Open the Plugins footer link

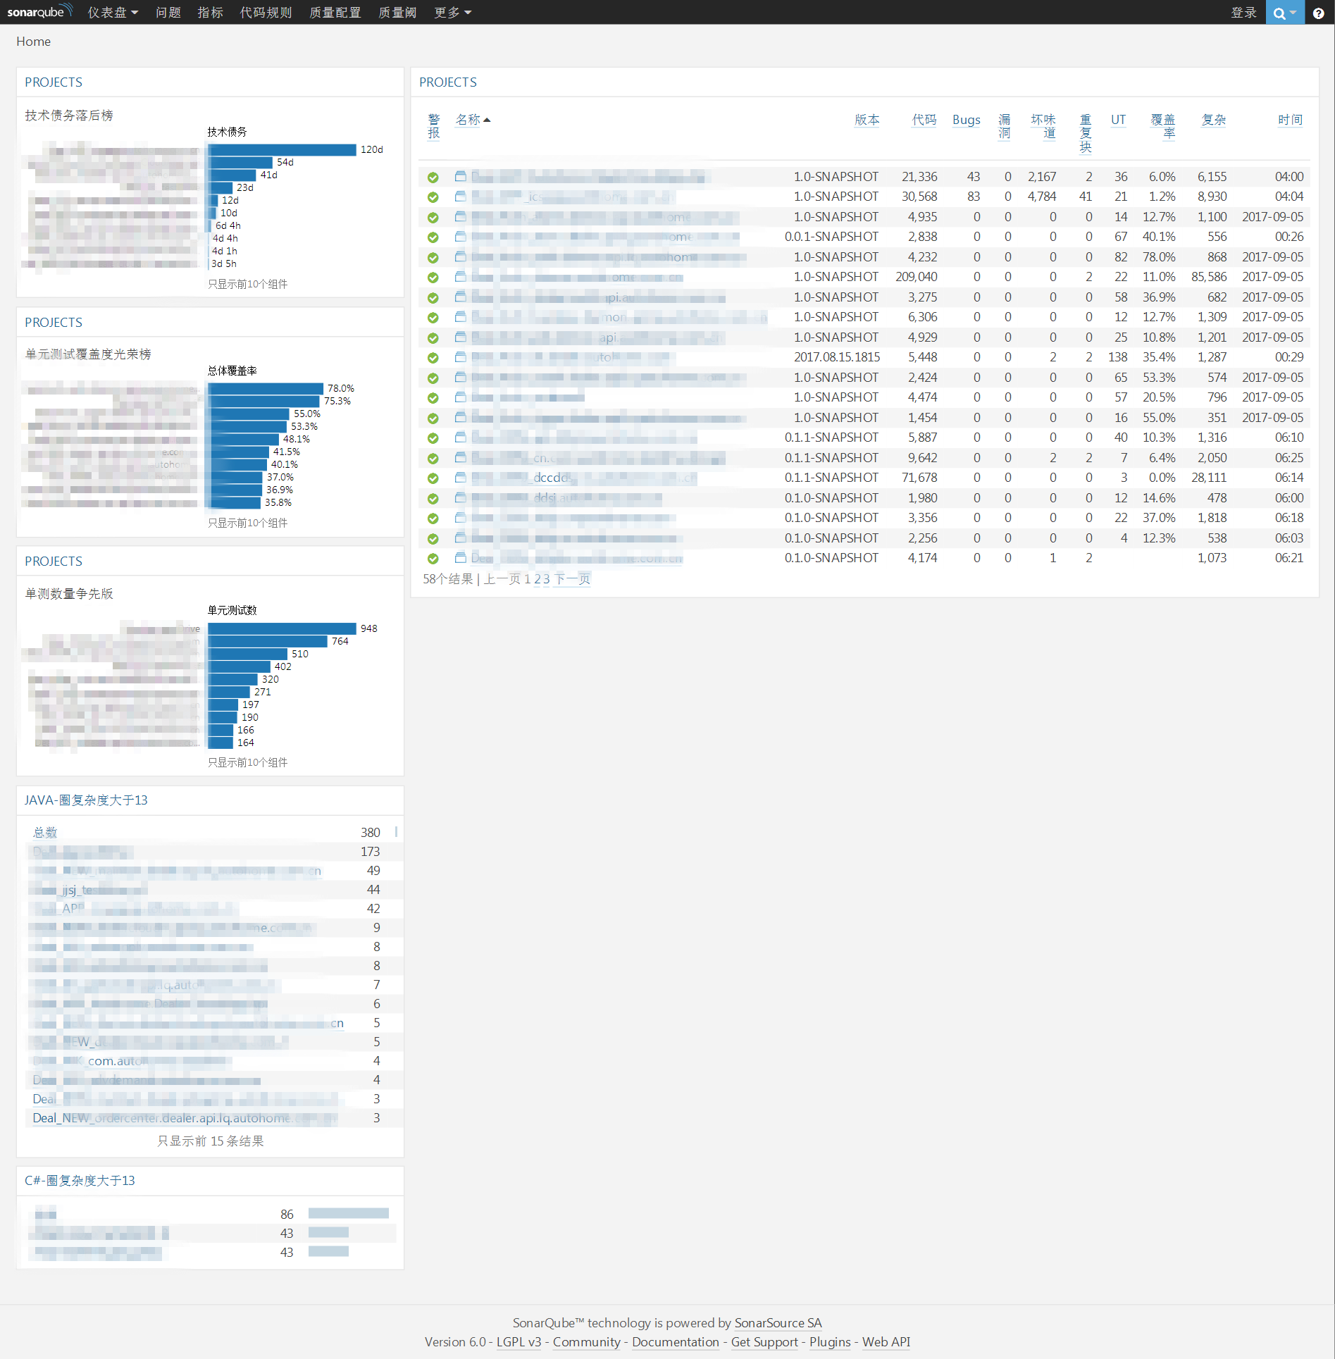[x=830, y=1342]
